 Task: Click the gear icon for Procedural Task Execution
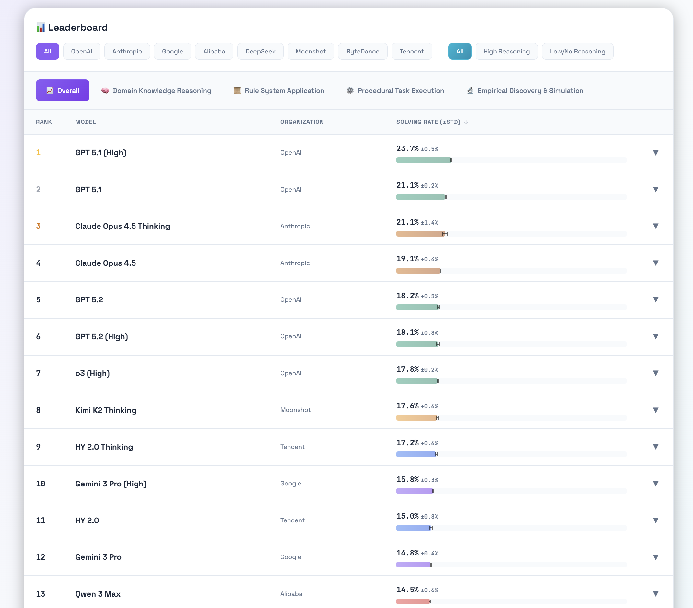pyautogui.click(x=350, y=90)
